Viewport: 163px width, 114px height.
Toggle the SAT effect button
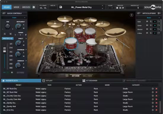[11, 60]
